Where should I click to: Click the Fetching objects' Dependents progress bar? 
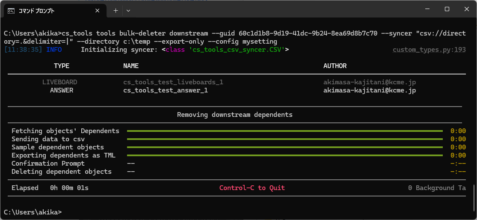coord(285,131)
